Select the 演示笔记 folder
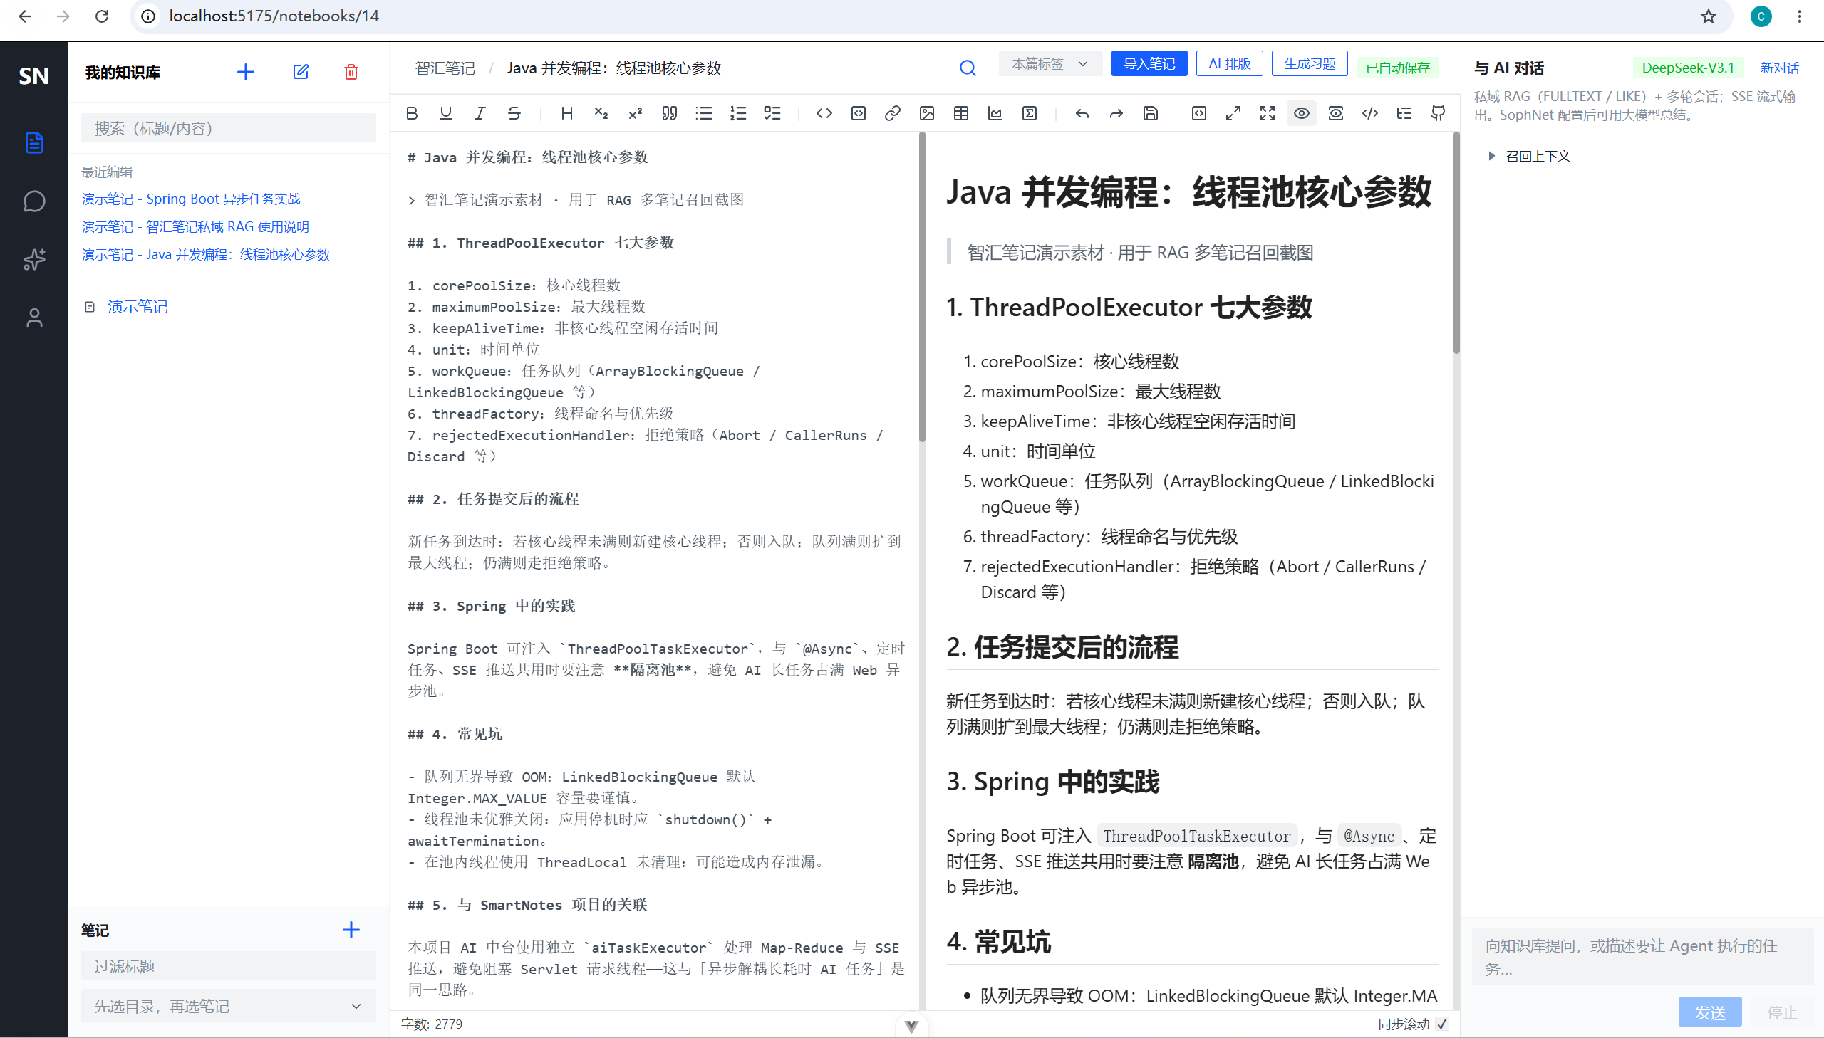 pyautogui.click(x=138, y=307)
